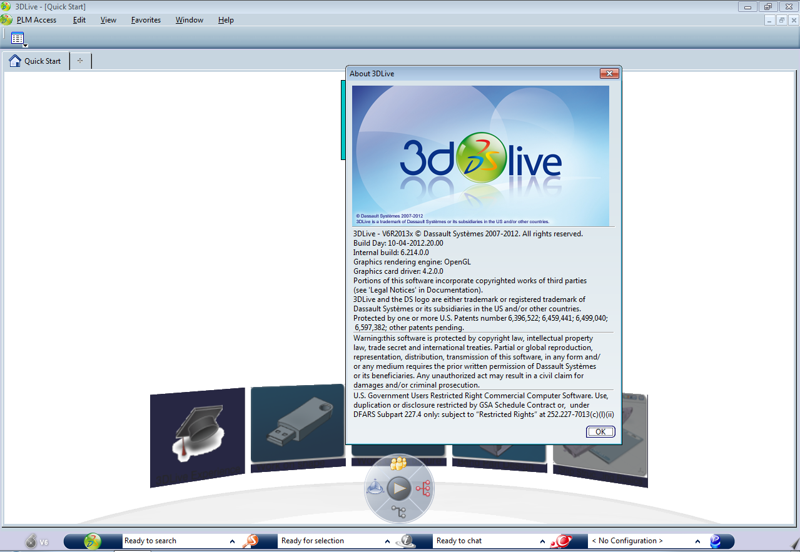The image size is (800, 552).
Task: Click the 'Graphics card driver: 4.2.0.0' text
Action: [x=398, y=271]
